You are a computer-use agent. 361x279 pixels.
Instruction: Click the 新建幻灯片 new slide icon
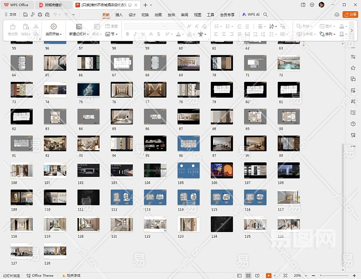[x=79, y=27]
